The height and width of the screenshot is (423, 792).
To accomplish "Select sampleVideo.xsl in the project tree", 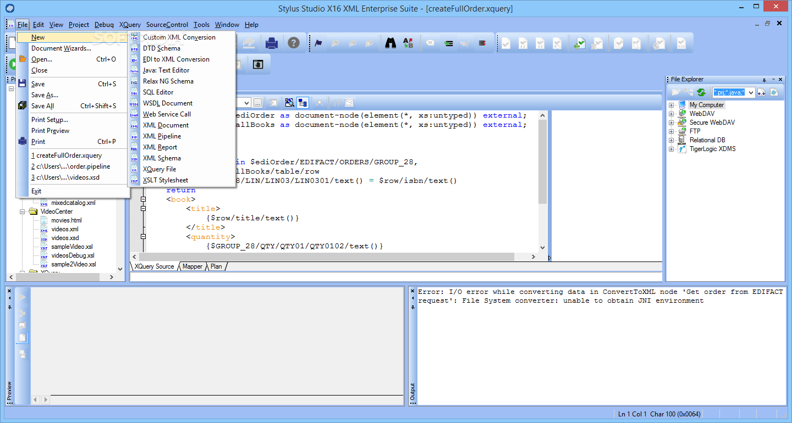I will point(72,247).
